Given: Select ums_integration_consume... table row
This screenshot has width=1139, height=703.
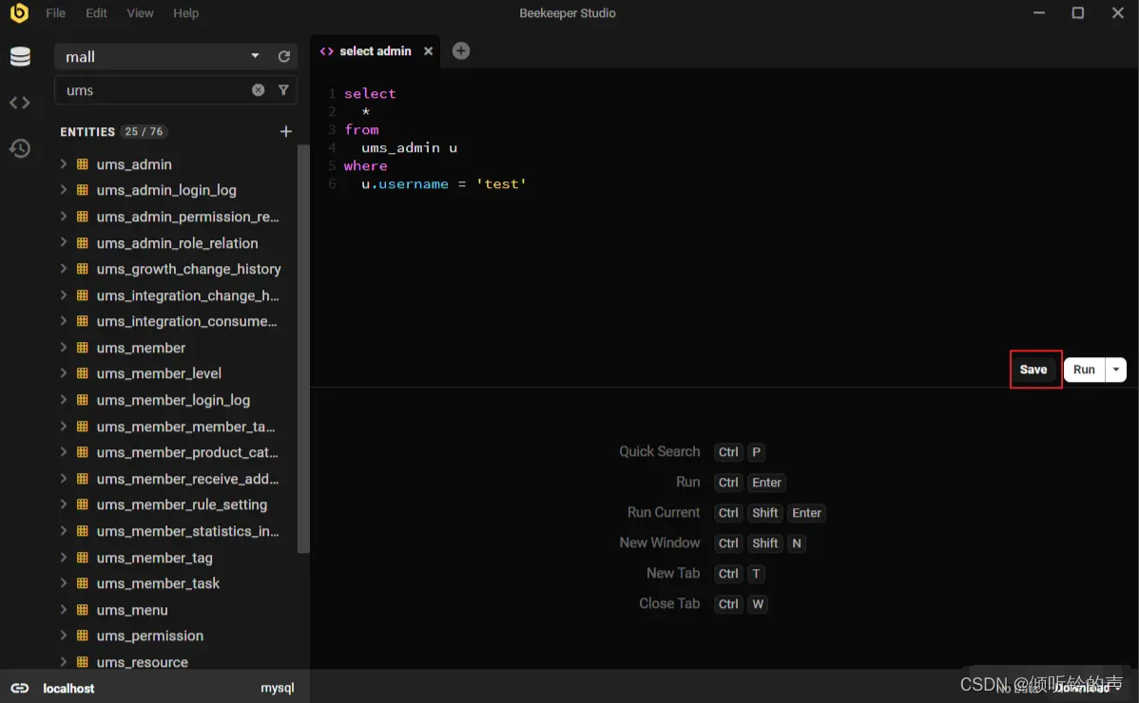Looking at the screenshot, I should [177, 321].
